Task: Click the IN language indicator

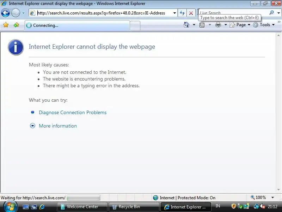Action: tap(217, 206)
